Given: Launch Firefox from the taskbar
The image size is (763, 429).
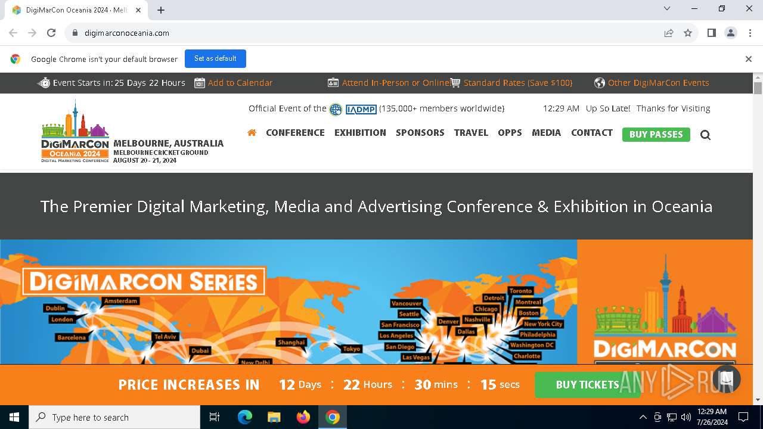Looking at the screenshot, I should pos(303,417).
